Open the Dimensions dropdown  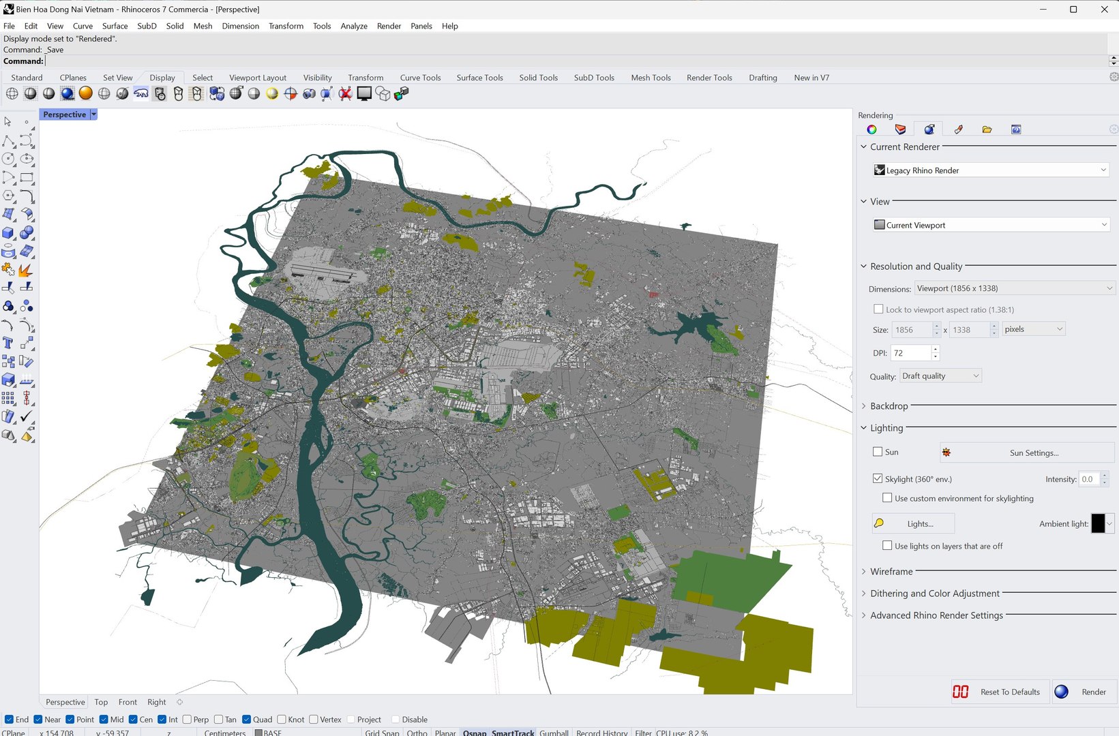pos(1015,288)
